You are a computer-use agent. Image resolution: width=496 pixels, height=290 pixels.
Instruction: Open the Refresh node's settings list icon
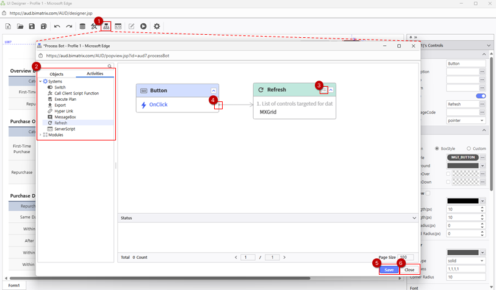click(x=324, y=90)
